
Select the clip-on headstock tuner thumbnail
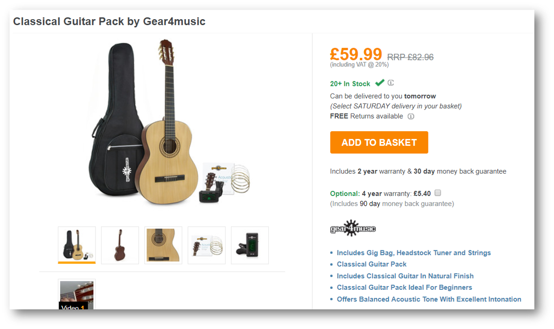250,245
